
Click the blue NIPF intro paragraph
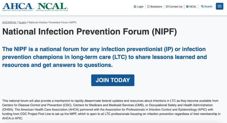104,57
